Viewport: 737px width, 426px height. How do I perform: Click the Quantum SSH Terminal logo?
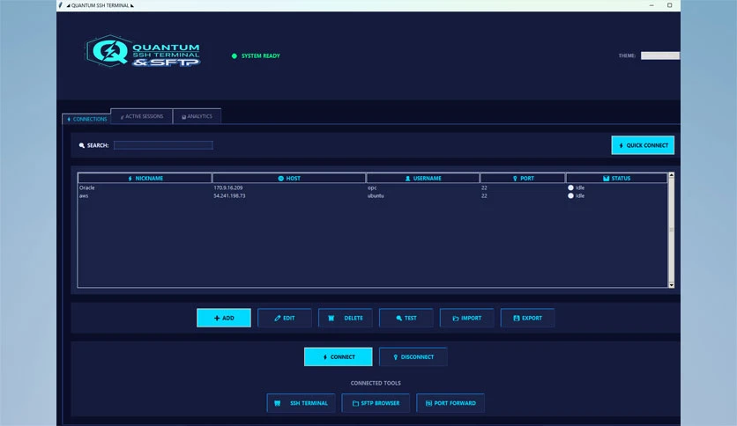pyautogui.click(x=143, y=51)
